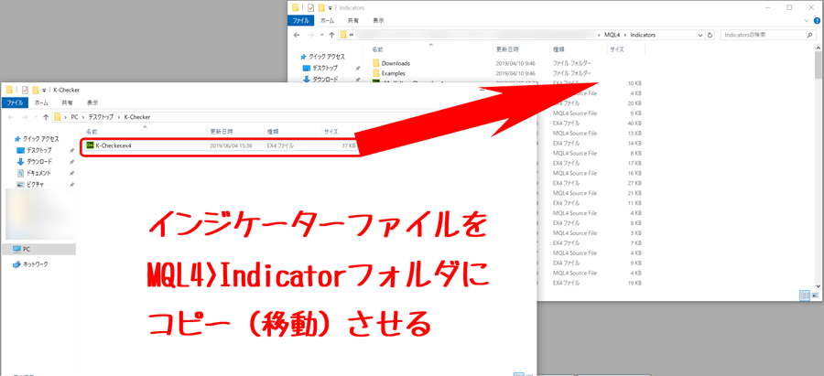824x376 pixels.
Task: Go forward in Indicators window
Action: pyautogui.click(x=310, y=35)
